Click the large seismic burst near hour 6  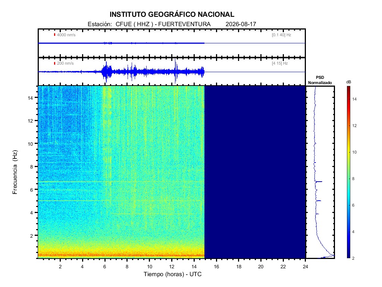tap(107, 72)
